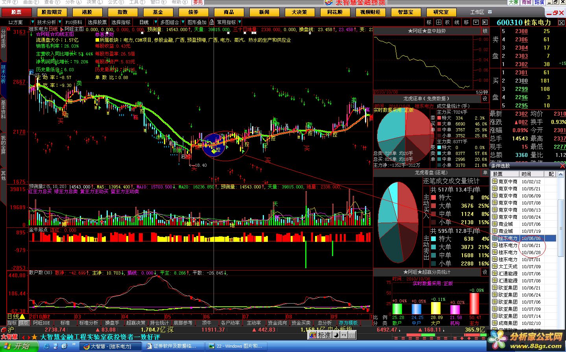Click the yellow 所属板块 square marker

(97, 40)
